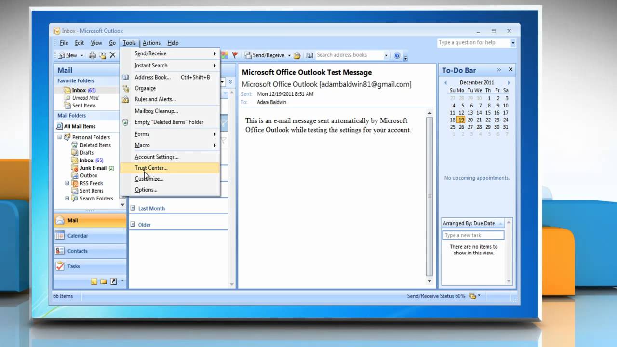Open the Send/Receive dropdown arrow
The height and width of the screenshot is (347, 617).
[x=289, y=55]
